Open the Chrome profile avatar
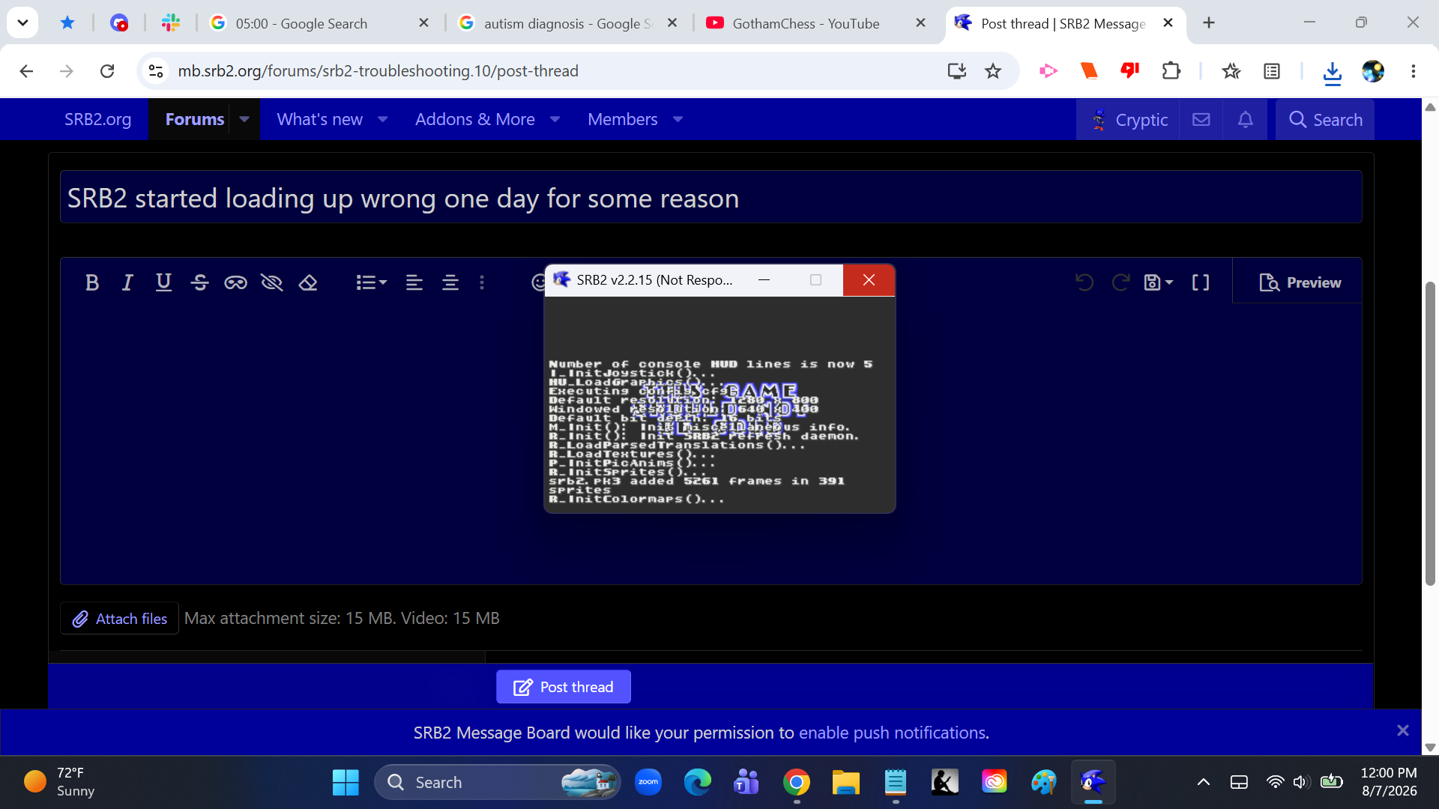This screenshot has height=809, width=1439. click(x=1373, y=71)
